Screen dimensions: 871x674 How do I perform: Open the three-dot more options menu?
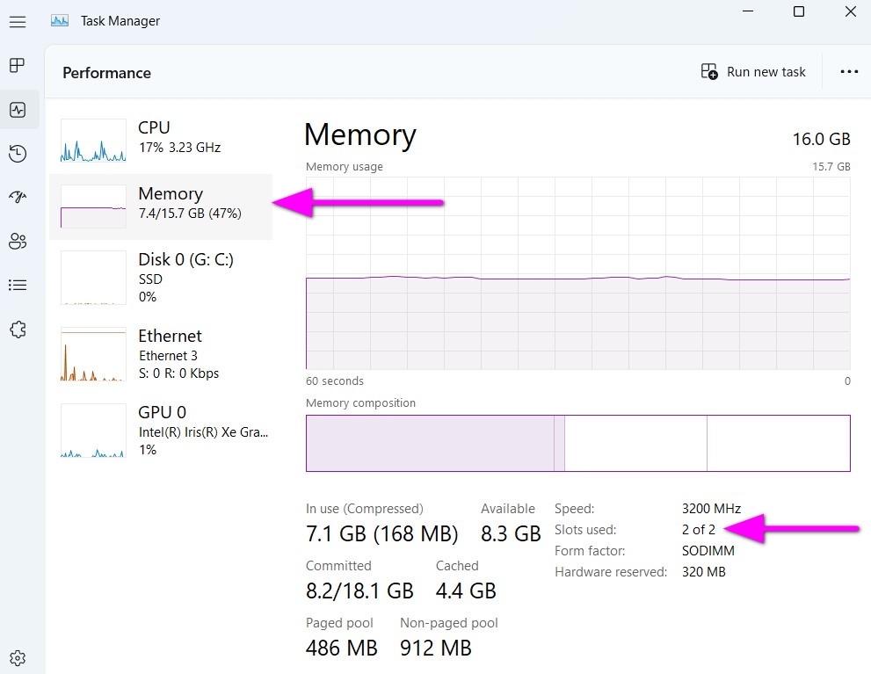[x=849, y=72]
